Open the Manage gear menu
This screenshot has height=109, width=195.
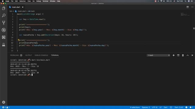(x=4, y=102)
